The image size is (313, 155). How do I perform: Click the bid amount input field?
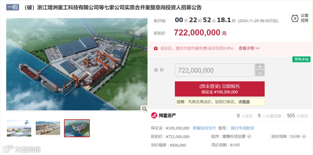click(x=214, y=70)
